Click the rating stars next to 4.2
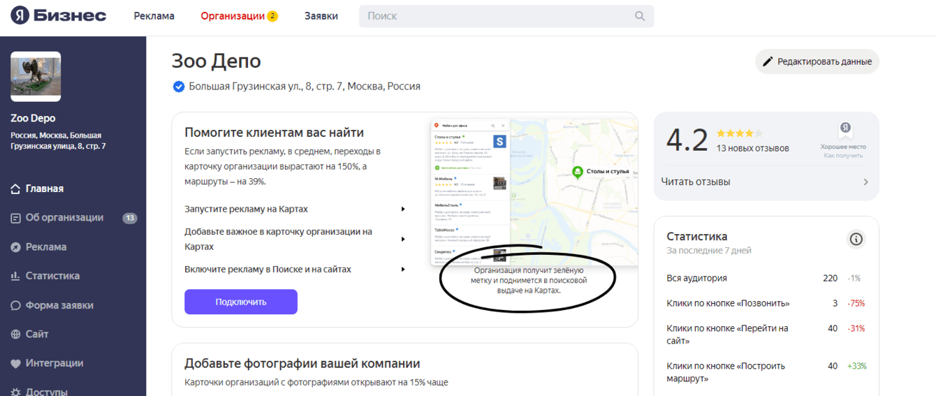 pos(740,133)
